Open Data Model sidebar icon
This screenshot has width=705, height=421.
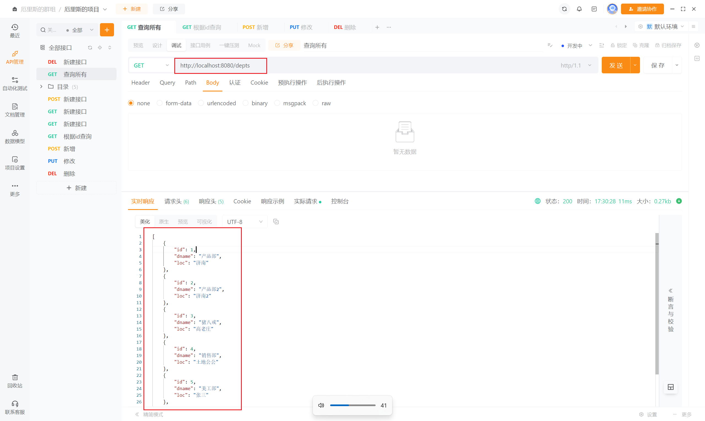pyautogui.click(x=15, y=136)
